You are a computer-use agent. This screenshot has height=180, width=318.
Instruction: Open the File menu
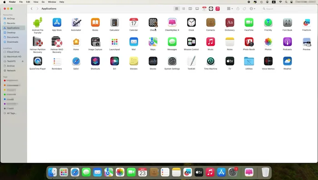coord(21,2)
